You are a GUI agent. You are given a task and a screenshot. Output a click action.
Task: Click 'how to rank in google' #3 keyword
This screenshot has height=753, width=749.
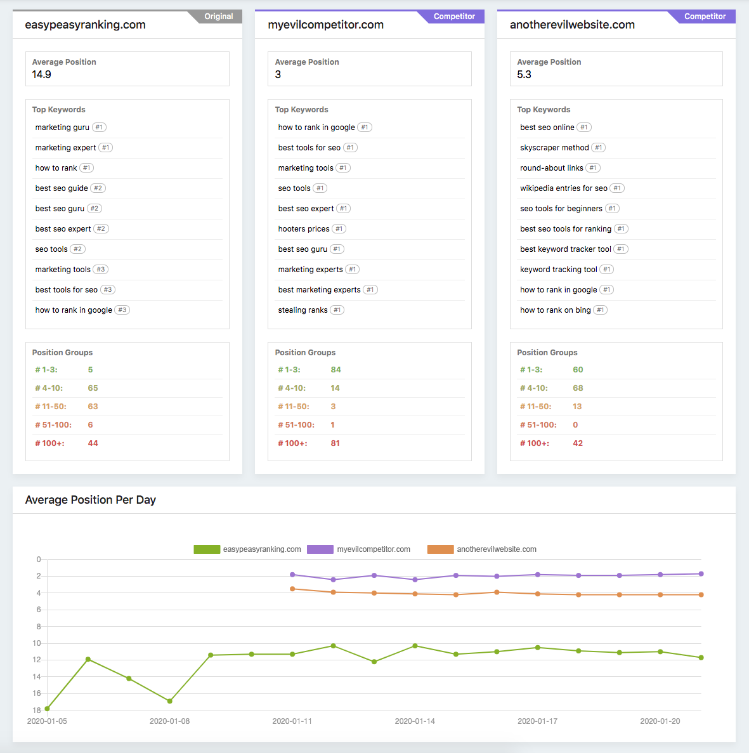pyautogui.click(x=74, y=310)
